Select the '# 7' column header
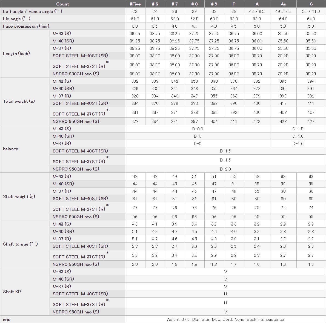The width and height of the screenshot is (326, 323). coord(175,4)
